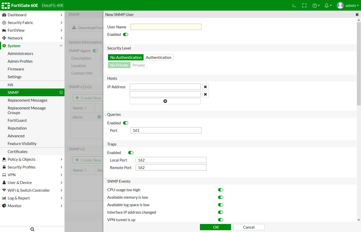Disable the Queries Enabled toggle
This screenshot has height=232, width=361.
(126, 123)
